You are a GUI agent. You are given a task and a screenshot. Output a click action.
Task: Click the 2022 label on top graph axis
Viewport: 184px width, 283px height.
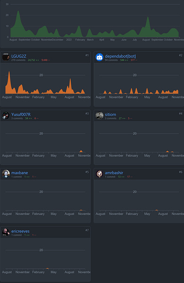tap(69, 40)
